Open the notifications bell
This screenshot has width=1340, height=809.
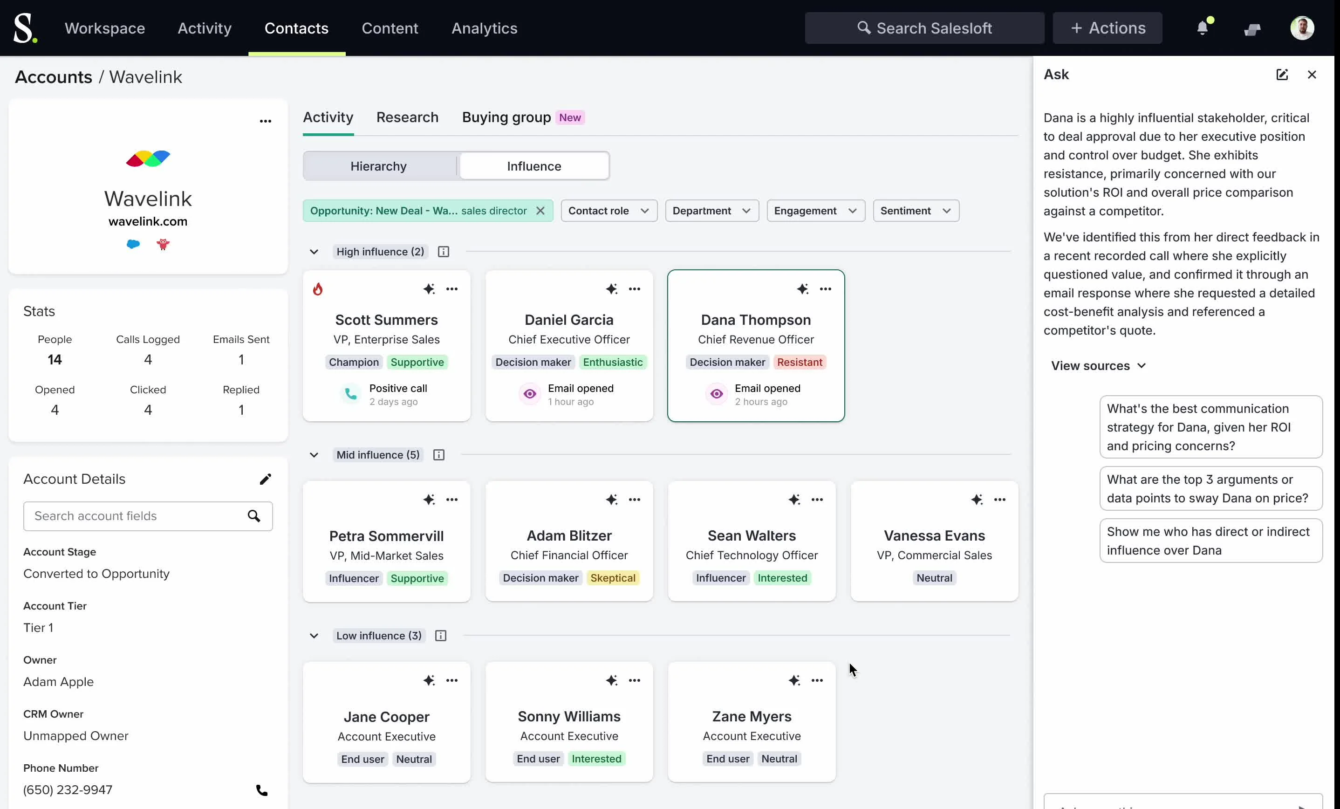point(1203,28)
